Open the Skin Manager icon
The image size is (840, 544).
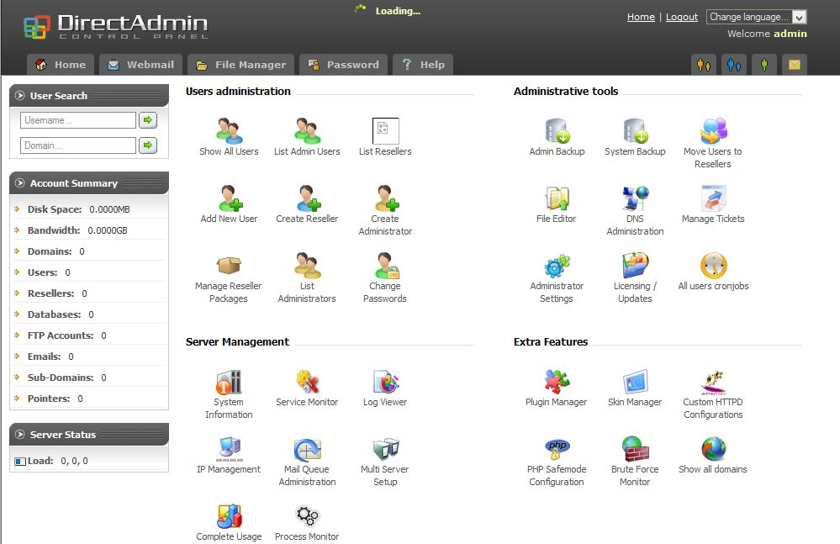tap(635, 383)
